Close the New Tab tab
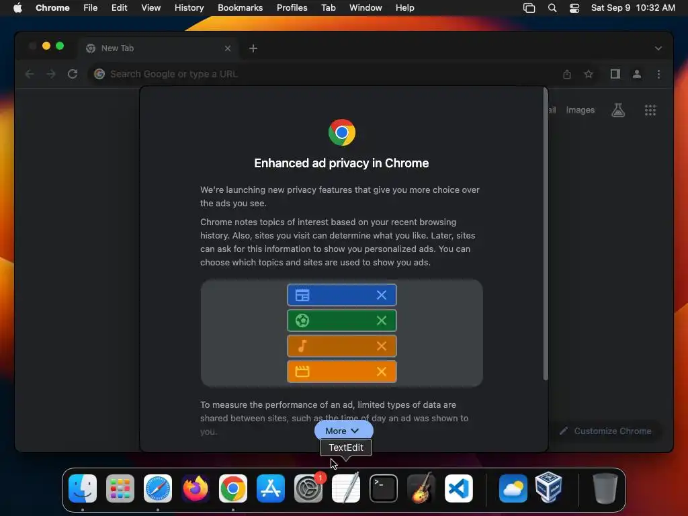 click(228, 48)
